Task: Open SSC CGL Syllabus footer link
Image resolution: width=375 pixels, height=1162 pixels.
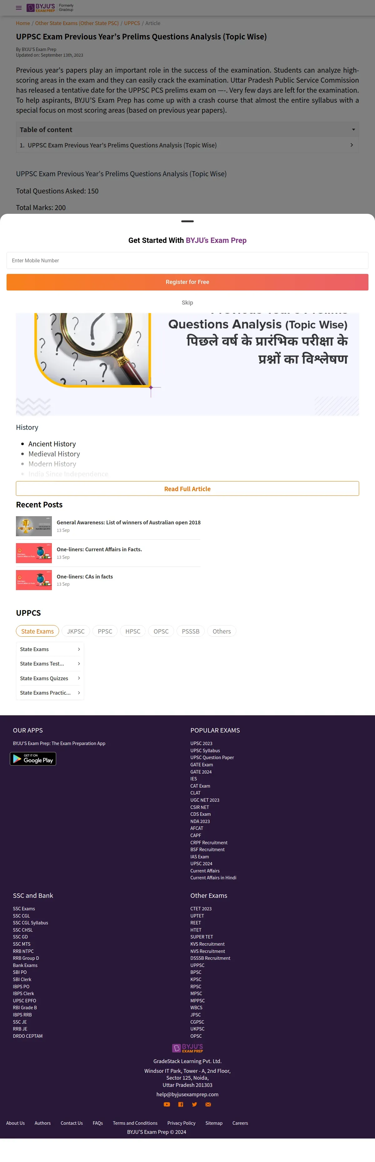Action: click(x=31, y=923)
